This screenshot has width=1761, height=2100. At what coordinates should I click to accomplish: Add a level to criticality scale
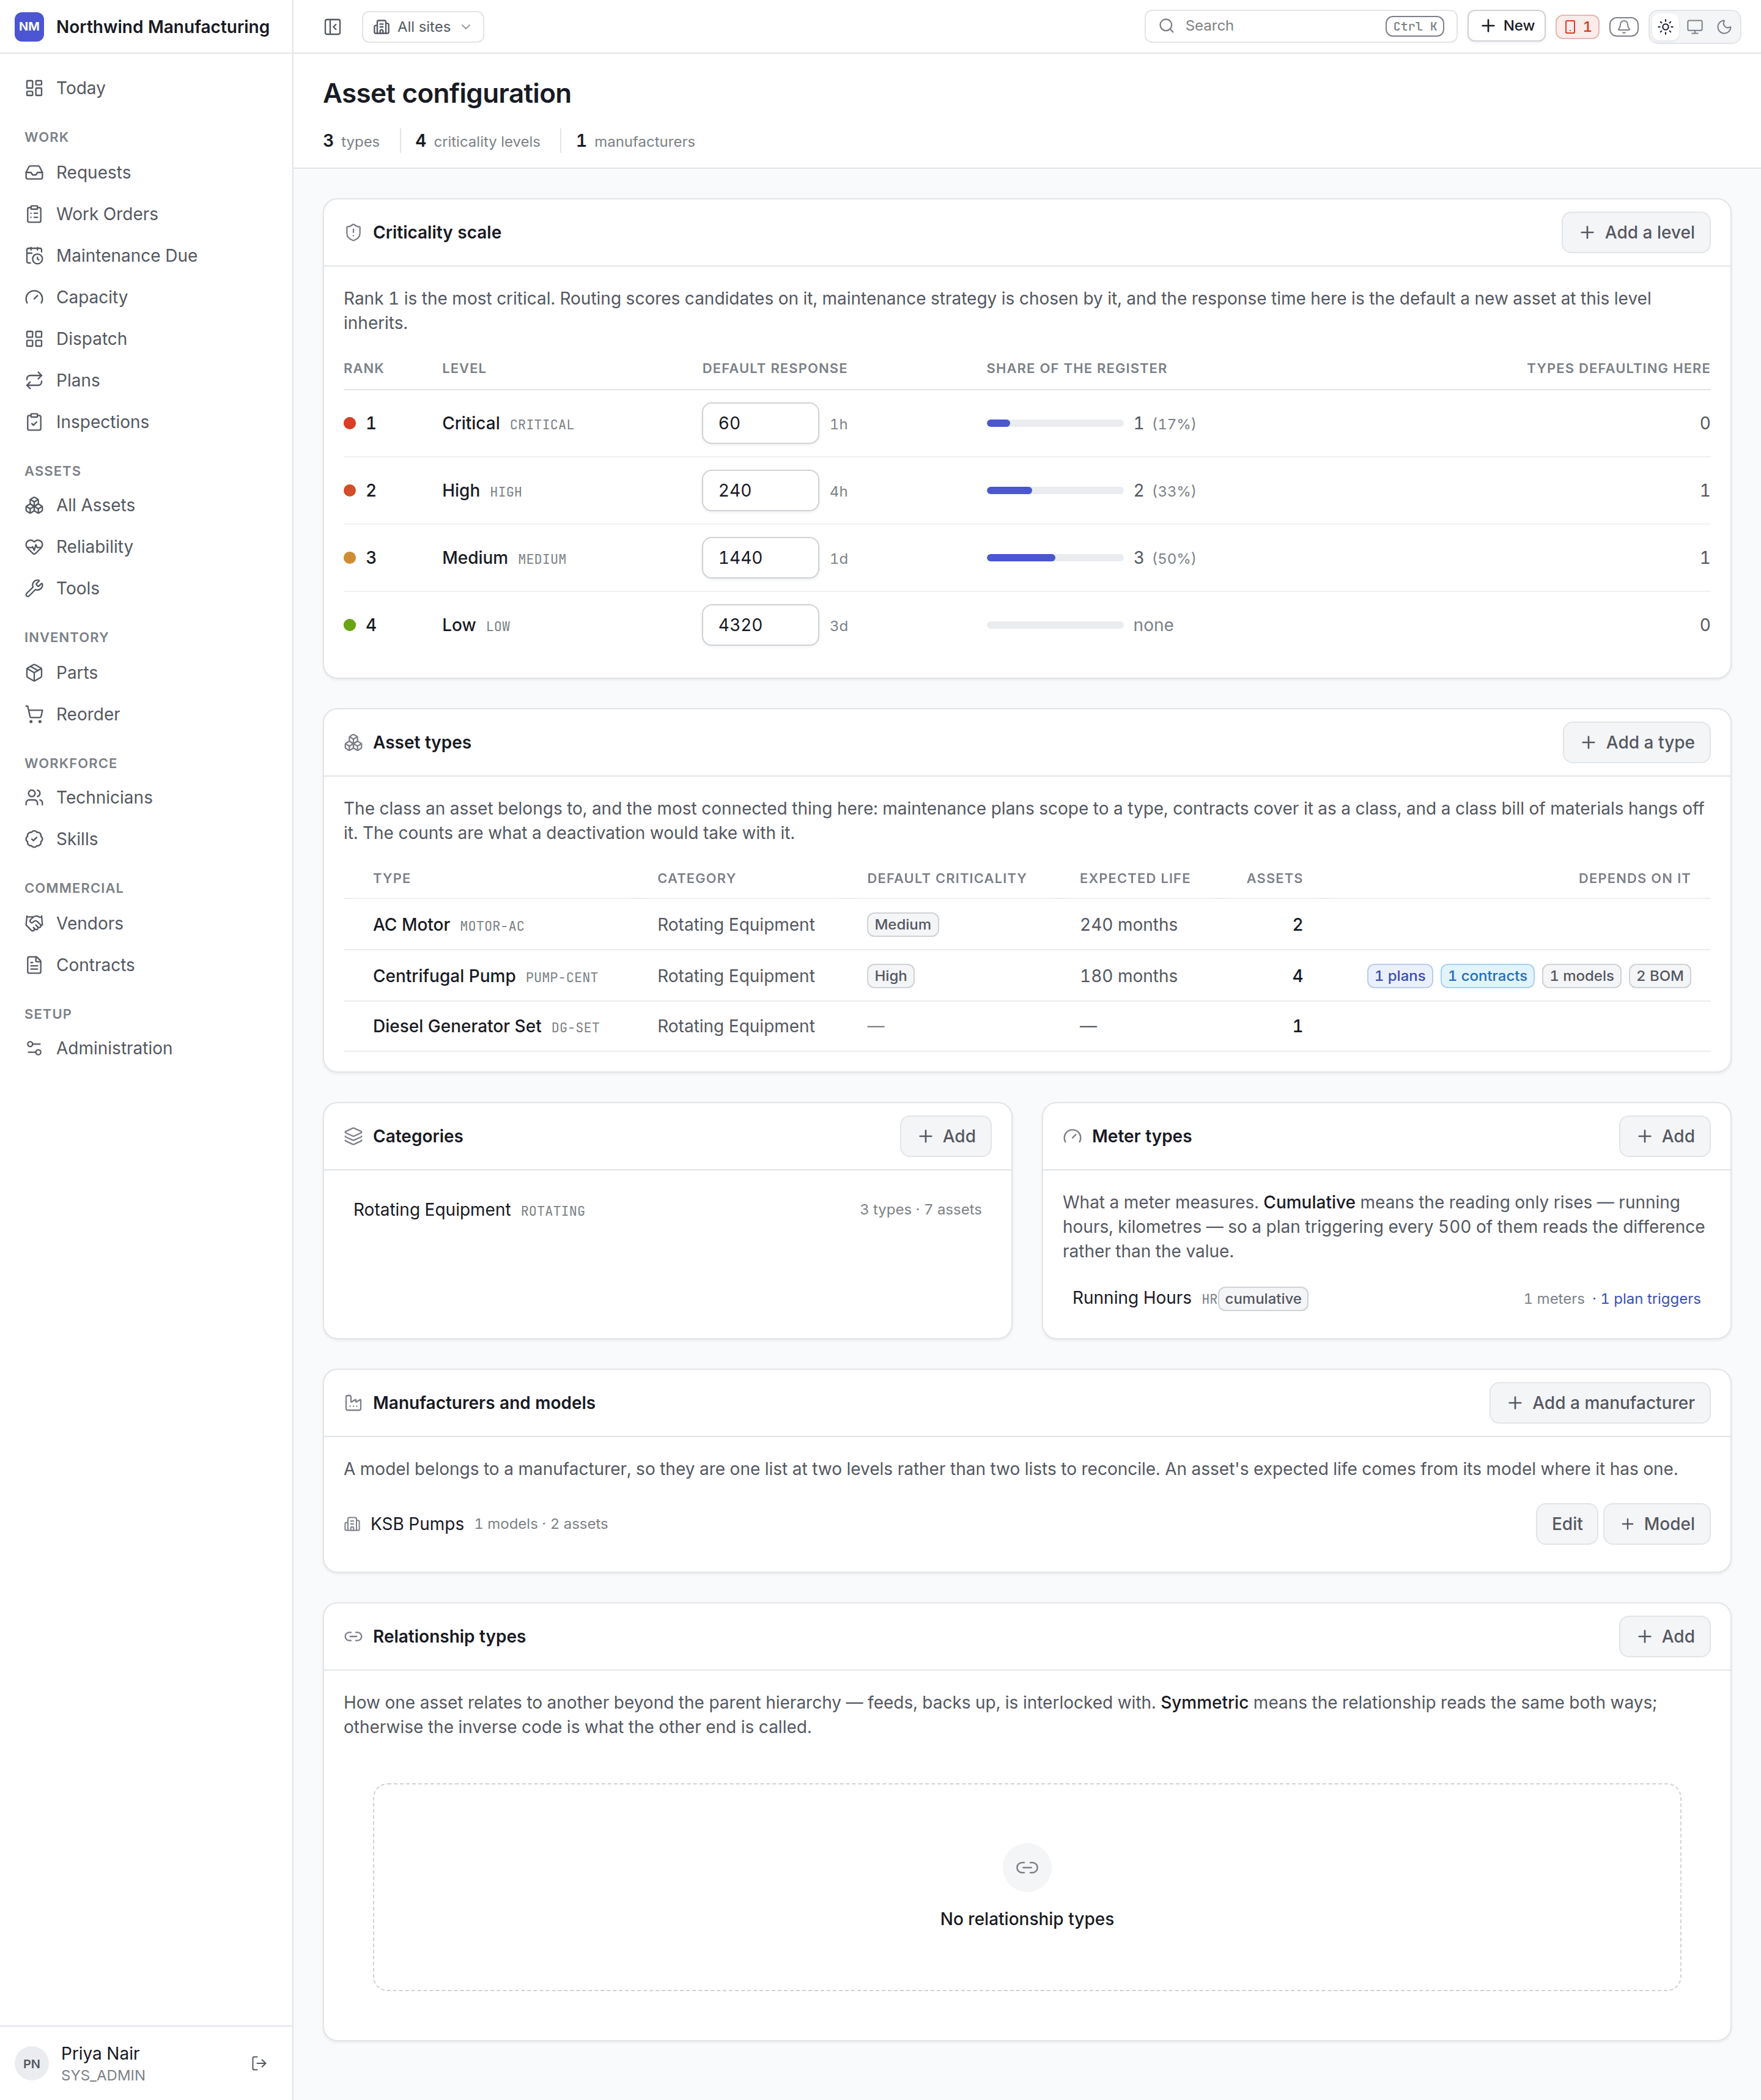1635,232
